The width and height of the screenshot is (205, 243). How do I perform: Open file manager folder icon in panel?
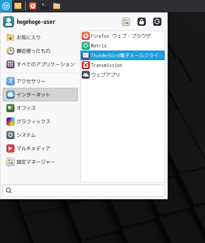57,6
